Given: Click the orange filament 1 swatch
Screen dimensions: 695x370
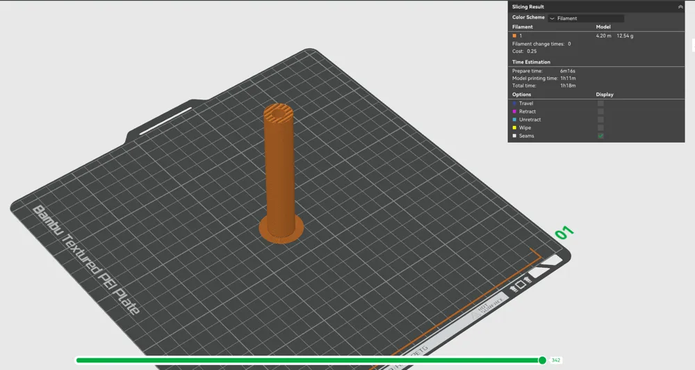Looking at the screenshot, I should click(514, 36).
